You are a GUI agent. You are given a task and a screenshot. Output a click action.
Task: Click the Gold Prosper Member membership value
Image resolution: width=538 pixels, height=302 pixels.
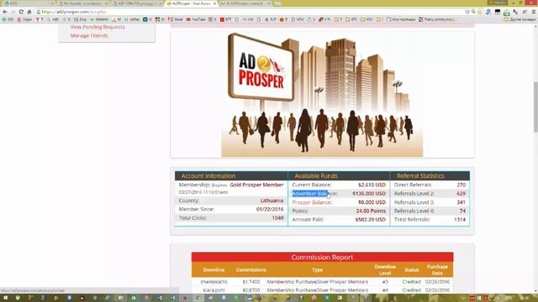tap(256, 185)
